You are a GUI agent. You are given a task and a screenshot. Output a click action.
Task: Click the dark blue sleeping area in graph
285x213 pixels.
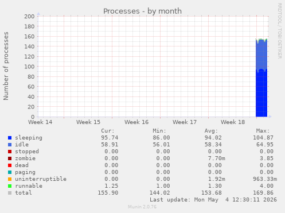point(261,94)
